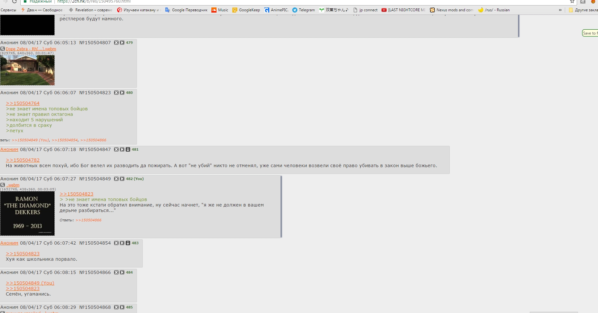Click post number №150504868
The image size is (598, 313).
coord(95,307)
